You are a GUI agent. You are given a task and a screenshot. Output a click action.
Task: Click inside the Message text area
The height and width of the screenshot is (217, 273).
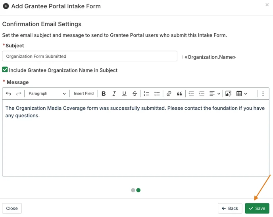[x=136, y=138]
